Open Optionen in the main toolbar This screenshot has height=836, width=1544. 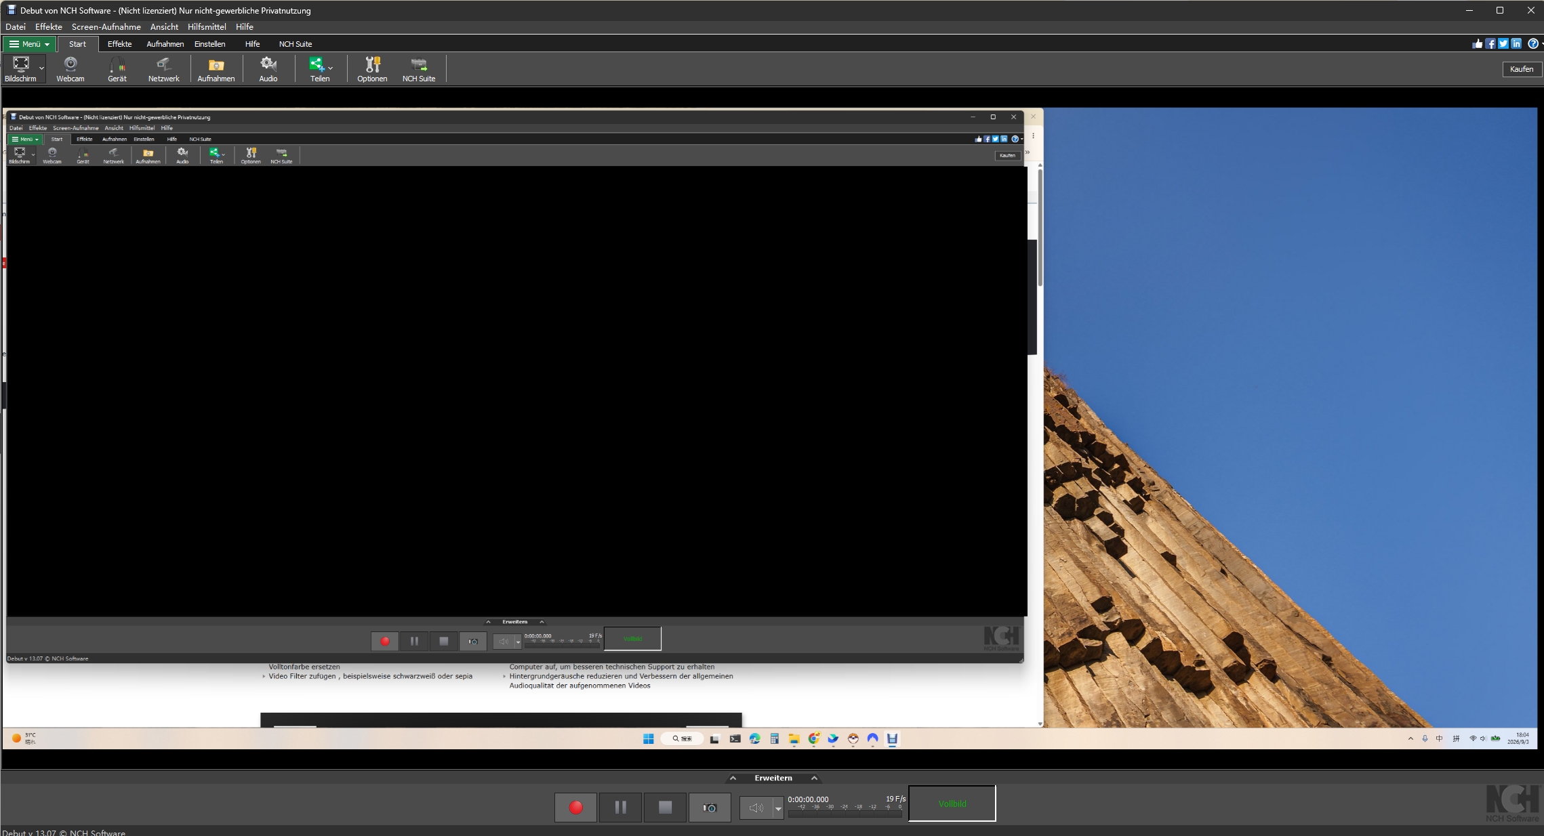tap(372, 69)
